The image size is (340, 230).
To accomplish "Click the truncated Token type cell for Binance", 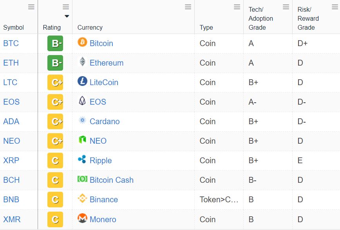I will click(x=219, y=200).
